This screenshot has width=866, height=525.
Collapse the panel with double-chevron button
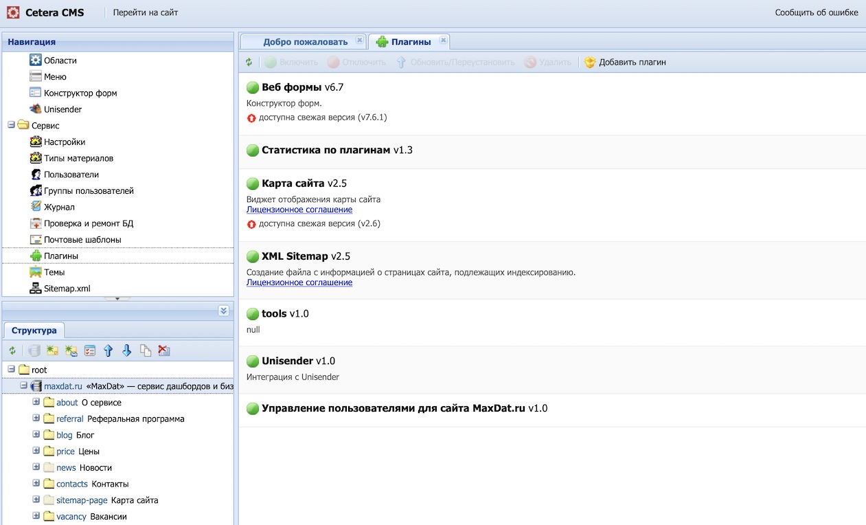tap(223, 311)
